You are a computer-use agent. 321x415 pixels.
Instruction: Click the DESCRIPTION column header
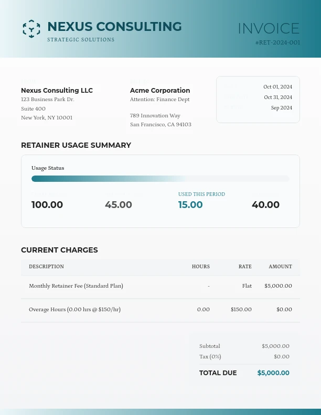[46, 267]
